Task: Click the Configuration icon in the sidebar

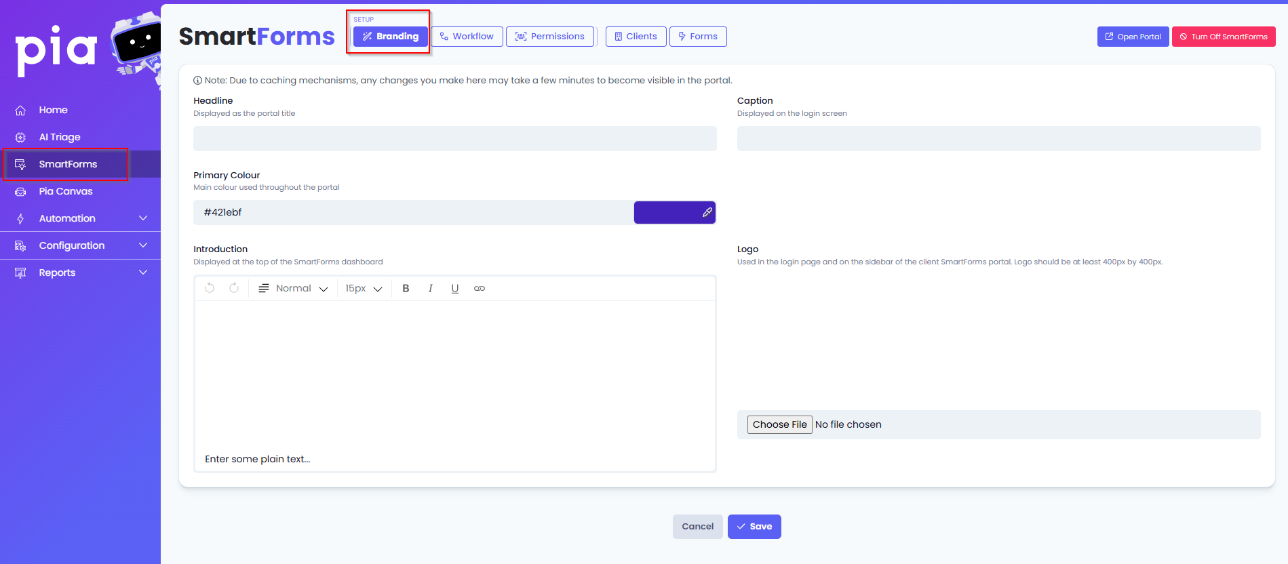Action: click(x=20, y=245)
